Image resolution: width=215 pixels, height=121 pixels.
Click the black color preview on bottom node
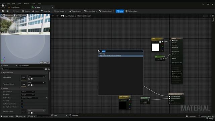click(x=123, y=105)
